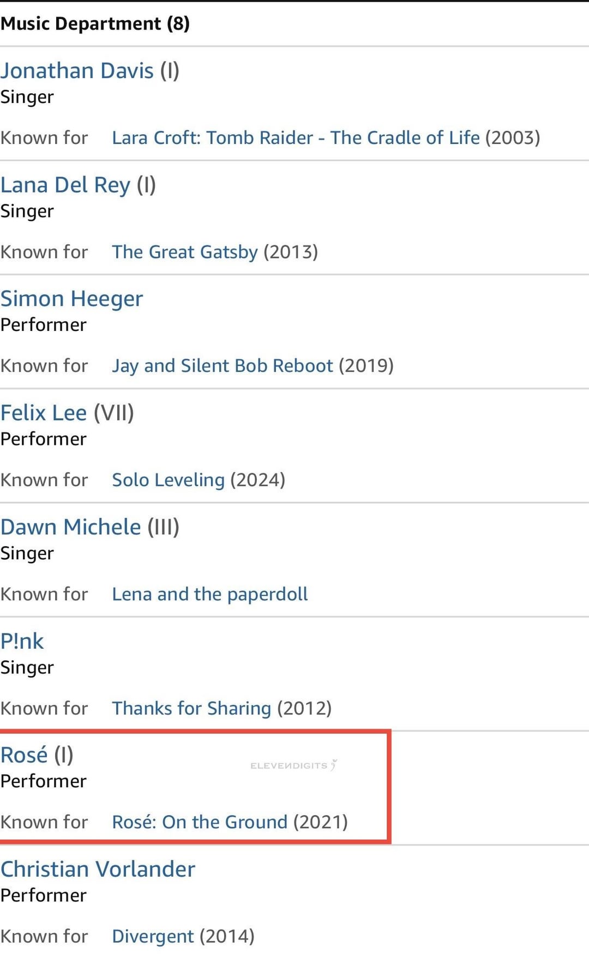Viewport: 589px width, 965px height.
Task: Open Divergent title link
Action: click(153, 936)
